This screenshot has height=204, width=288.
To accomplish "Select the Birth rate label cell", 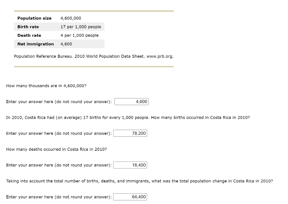I will coord(28,27).
